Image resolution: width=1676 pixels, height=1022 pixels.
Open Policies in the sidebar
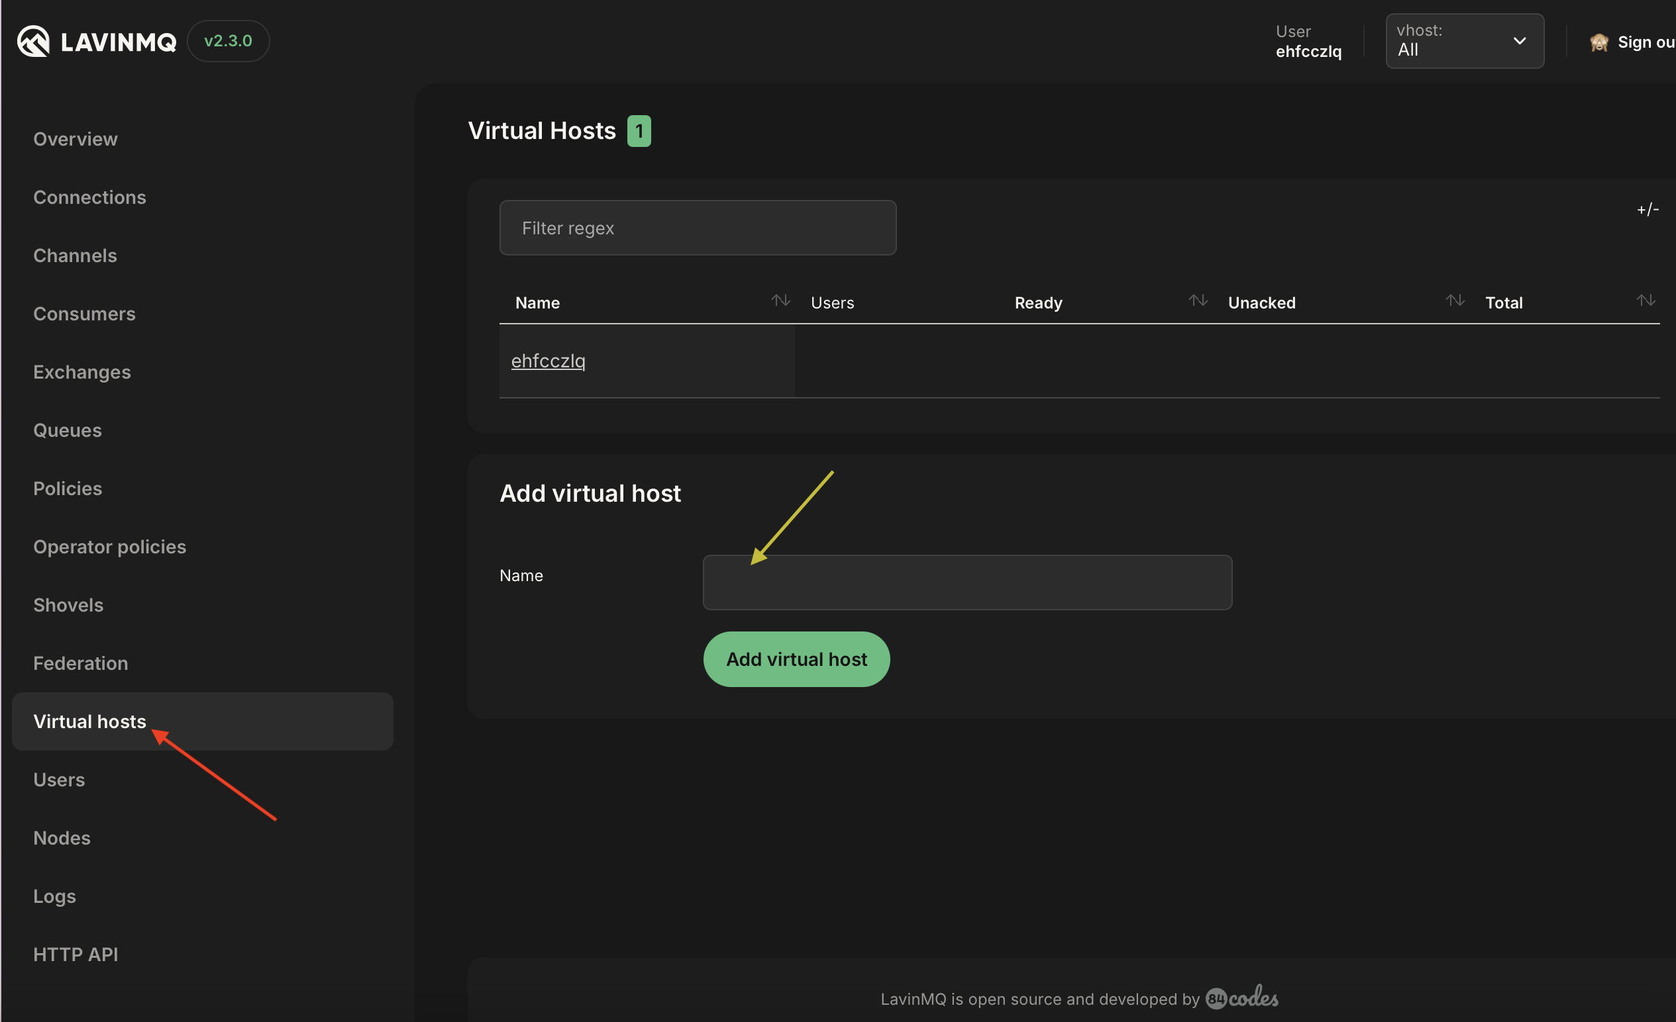point(68,488)
